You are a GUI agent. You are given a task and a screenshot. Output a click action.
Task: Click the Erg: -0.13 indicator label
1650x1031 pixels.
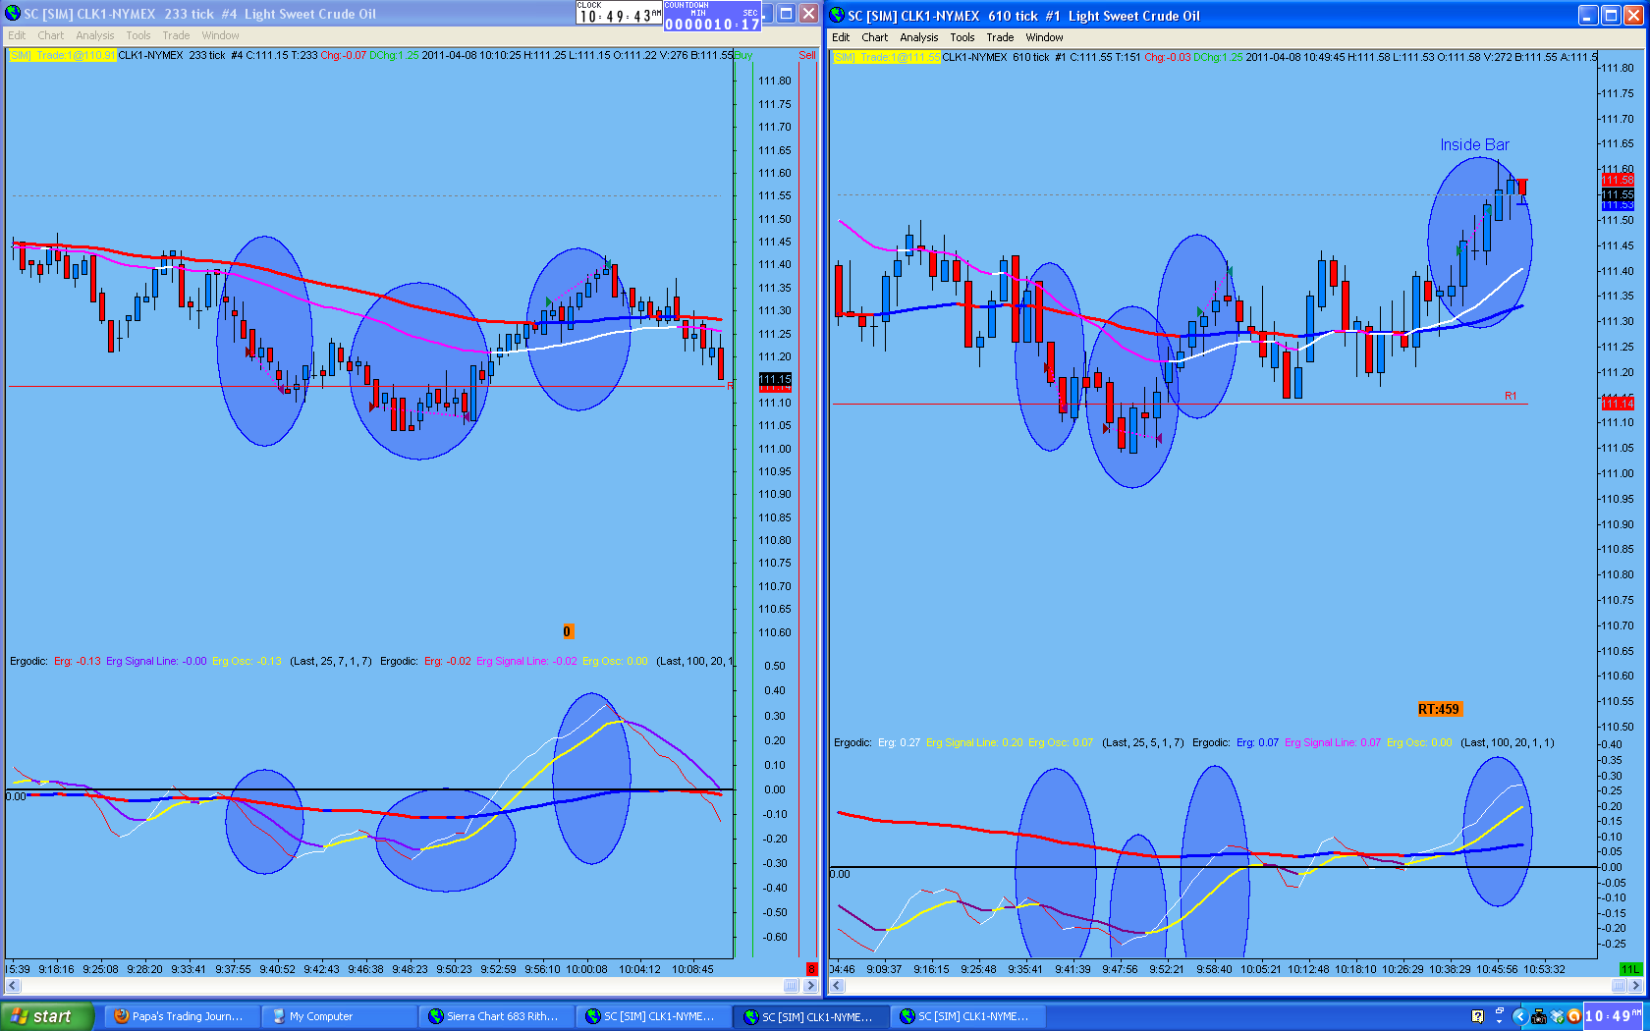[78, 661]
